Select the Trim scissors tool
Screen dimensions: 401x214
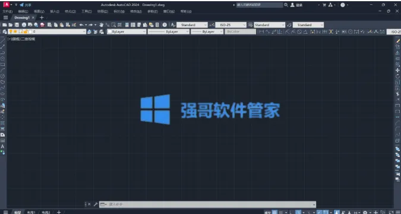click(x=397, y=94)
